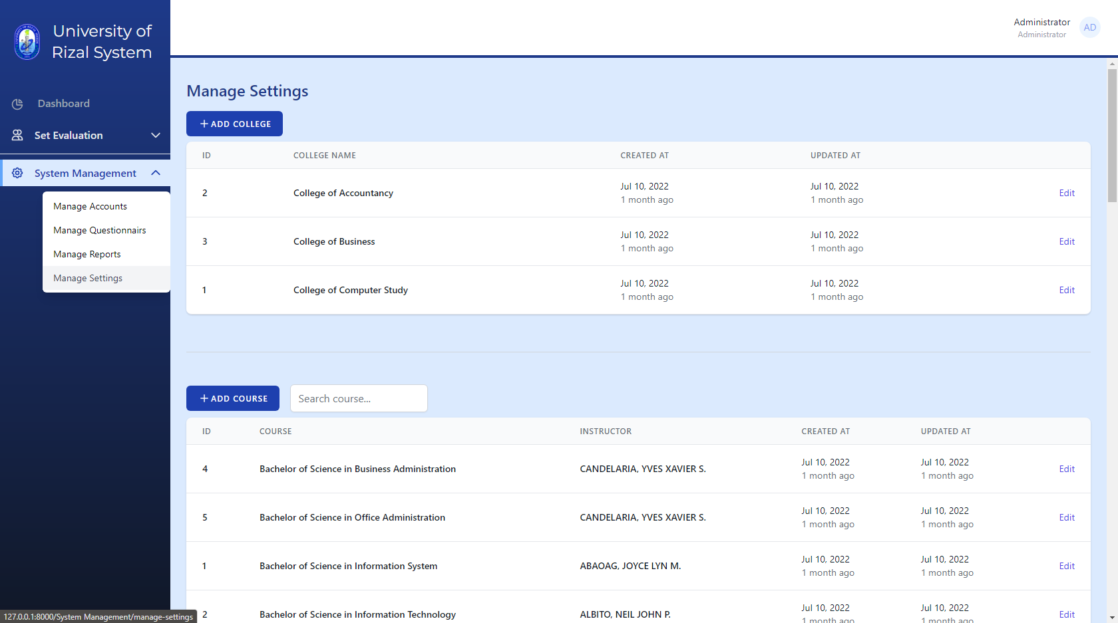Edit Bachelor of Science in Information System
The width and height of the screenshot is (1118, 623).
coord(1066,566)
